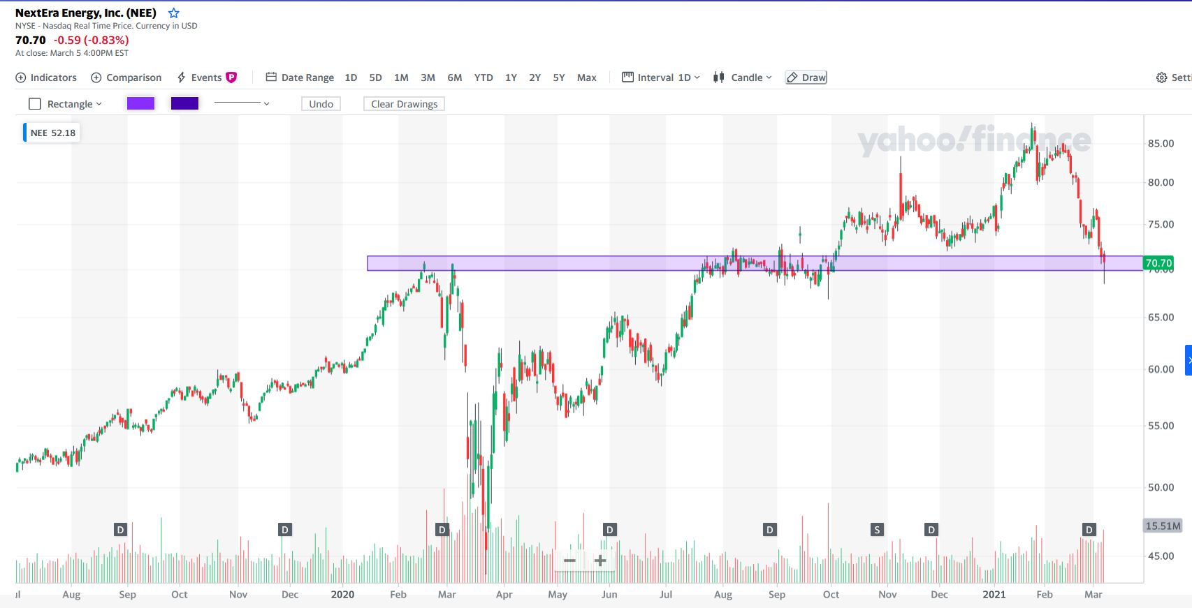Click the Clear Drawings button
Image resolution: width=1192 pixels, height=608 pixels.
(x=404, y=104)
